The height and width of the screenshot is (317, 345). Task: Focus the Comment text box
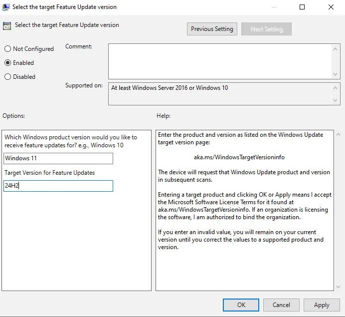click(219, 61)
